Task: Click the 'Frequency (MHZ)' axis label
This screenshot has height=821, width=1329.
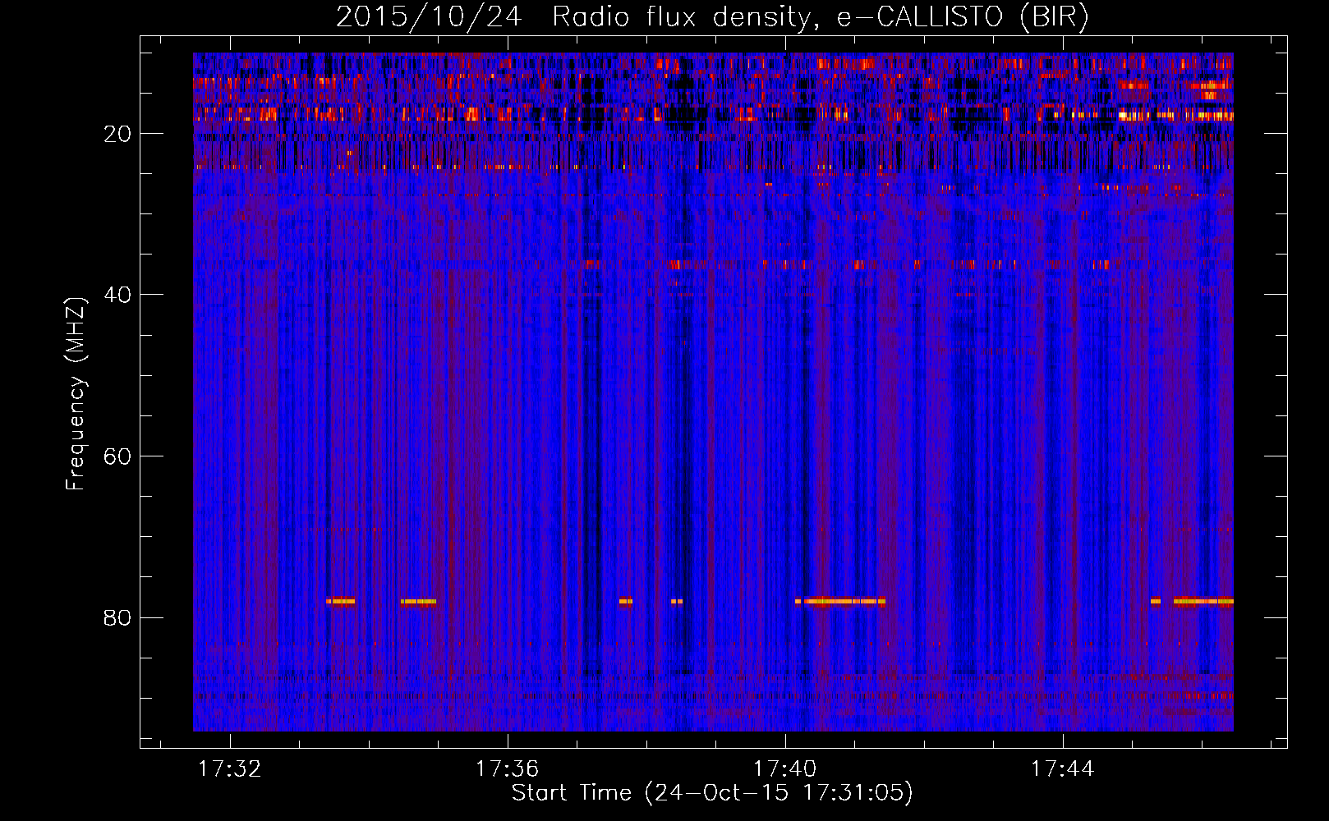Action: tap(76, 394)
